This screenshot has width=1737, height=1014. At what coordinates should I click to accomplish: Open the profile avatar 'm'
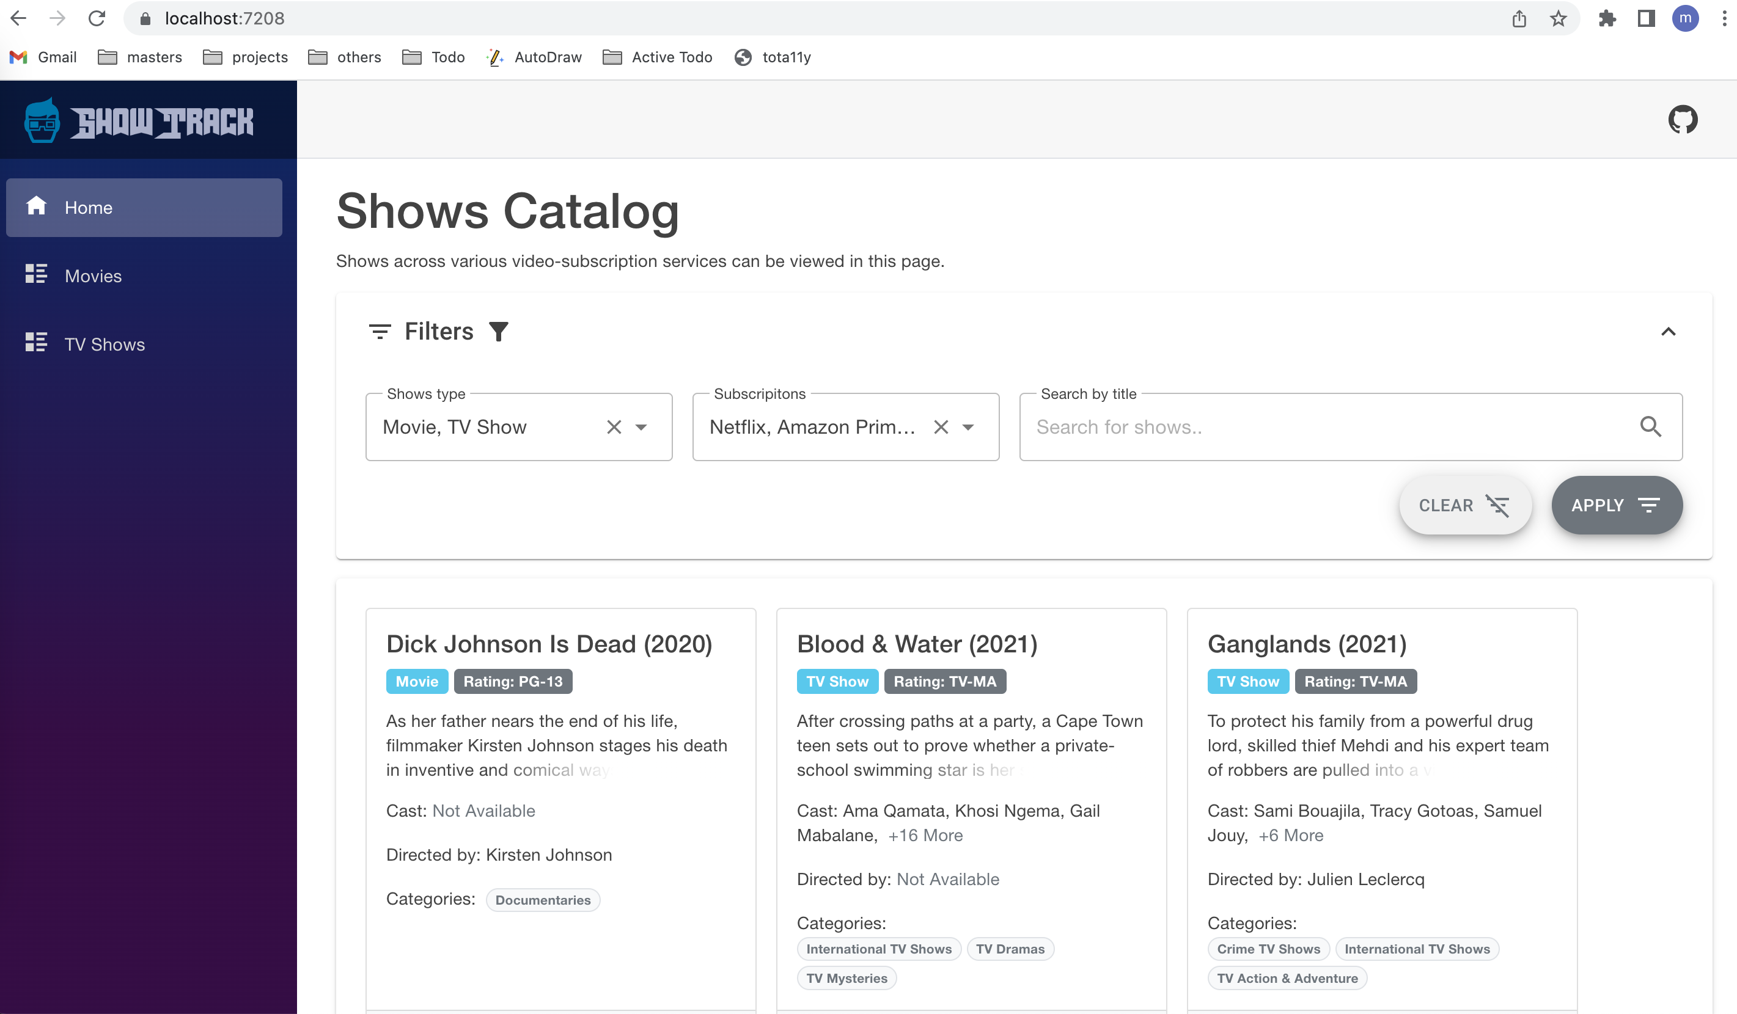pos(1685,18)
